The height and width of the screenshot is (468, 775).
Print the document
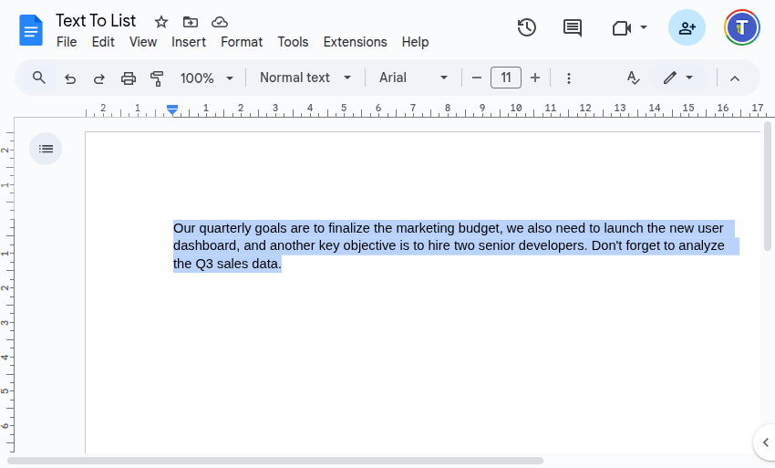pos(128,78)
